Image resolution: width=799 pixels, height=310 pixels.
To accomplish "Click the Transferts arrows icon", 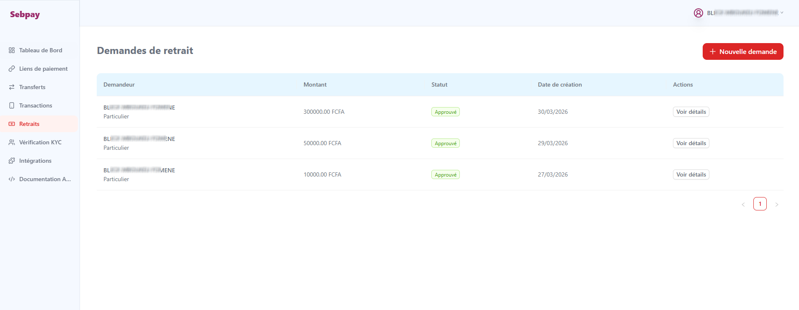I will (12, 87).
